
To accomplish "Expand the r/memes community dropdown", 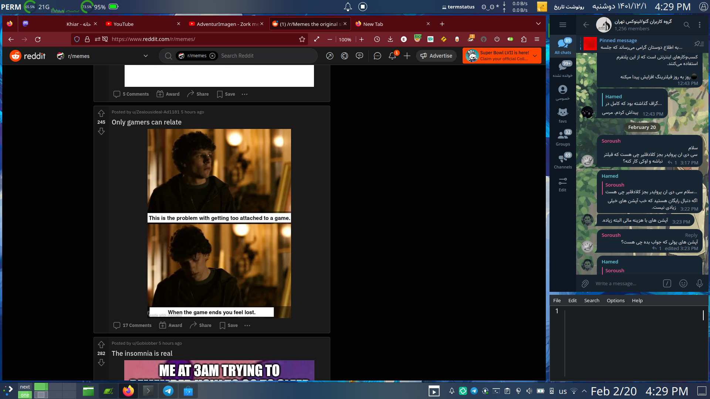I will (145, 56).
